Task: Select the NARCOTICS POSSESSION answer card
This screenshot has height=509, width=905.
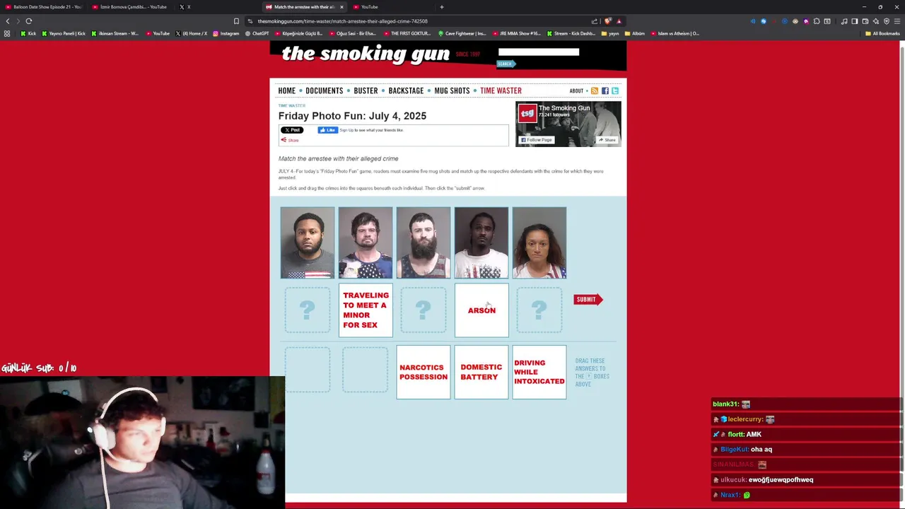Action: point(424,372)
